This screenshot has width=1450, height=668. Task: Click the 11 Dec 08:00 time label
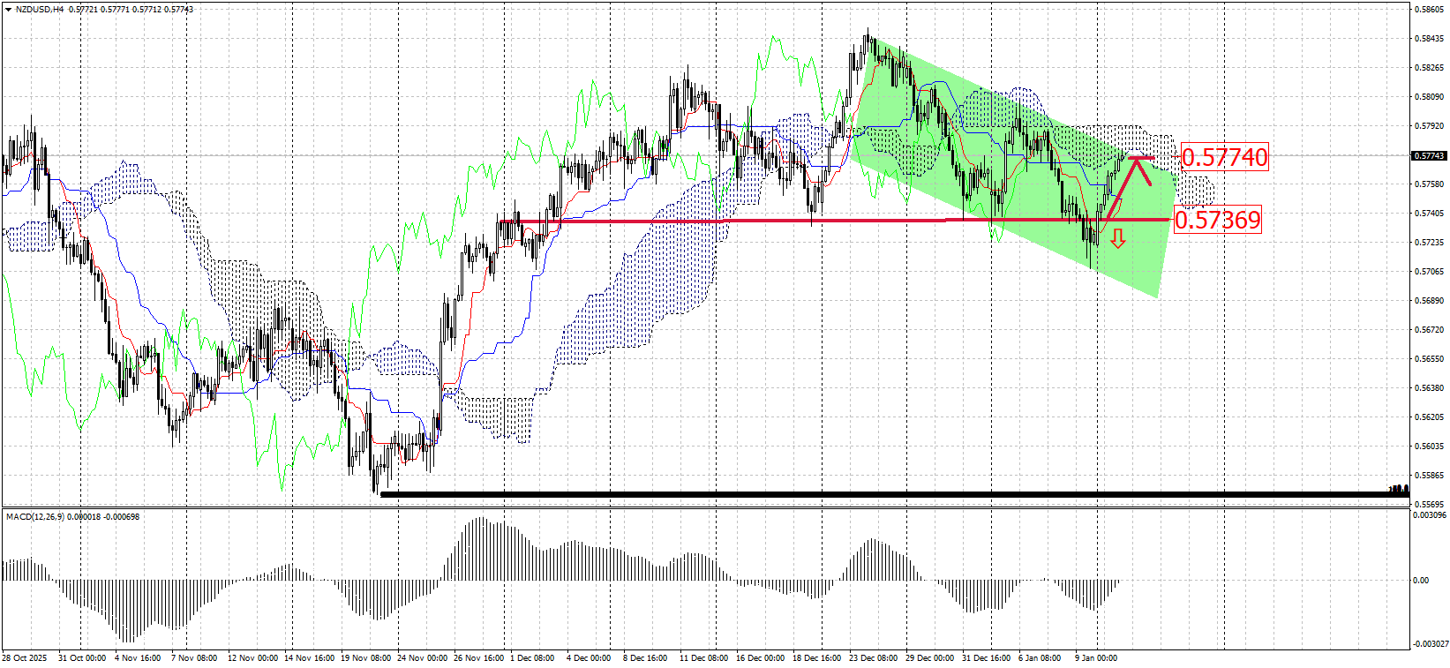(x=704, y=658)
